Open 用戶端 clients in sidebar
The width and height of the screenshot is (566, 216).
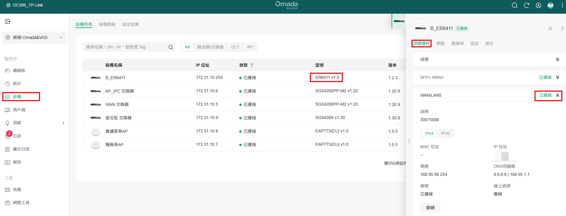pos(19,110)
